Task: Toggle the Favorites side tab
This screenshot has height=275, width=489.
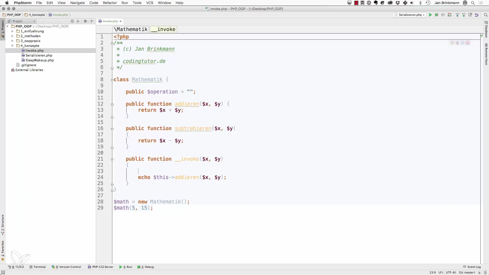Action: click(3, 251)
